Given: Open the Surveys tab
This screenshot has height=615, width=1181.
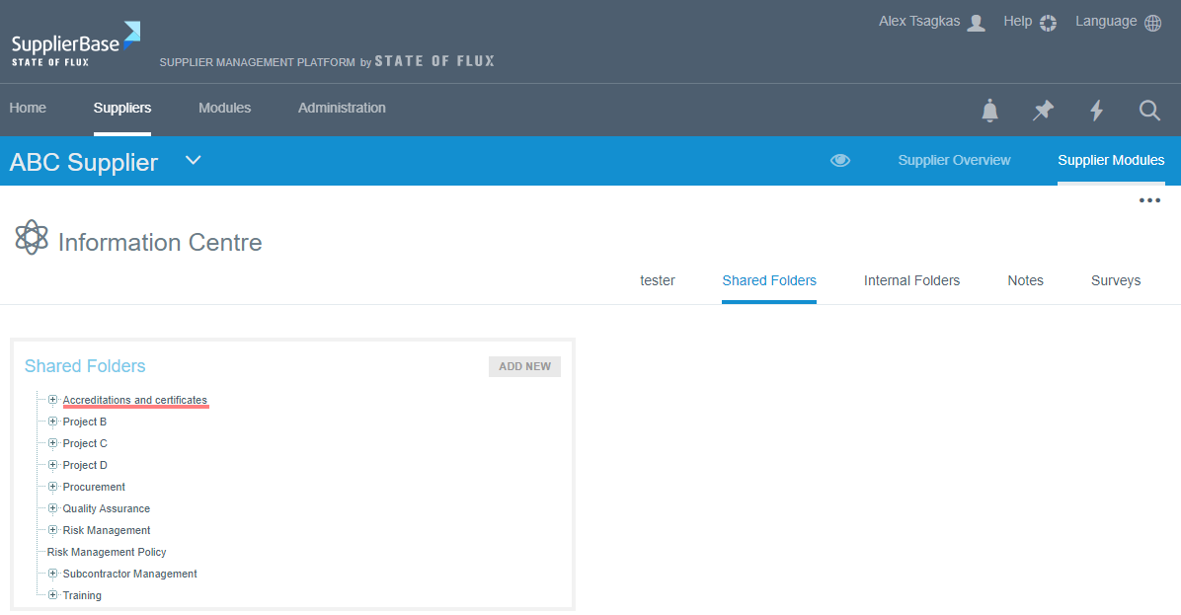Looking at the screenshot, I should click(x=1115, y=281).
